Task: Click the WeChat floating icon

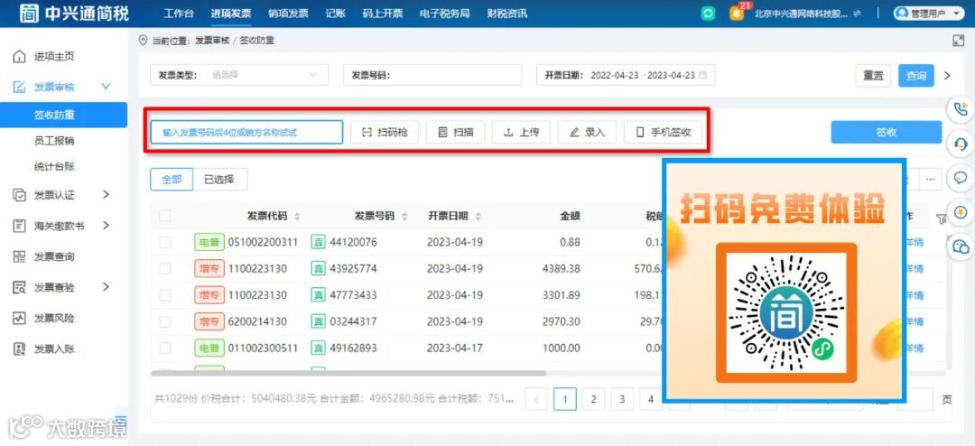Action: (x=961, y=247)
